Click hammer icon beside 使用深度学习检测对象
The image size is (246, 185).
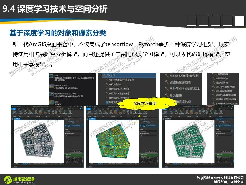[x=107, y=98]
